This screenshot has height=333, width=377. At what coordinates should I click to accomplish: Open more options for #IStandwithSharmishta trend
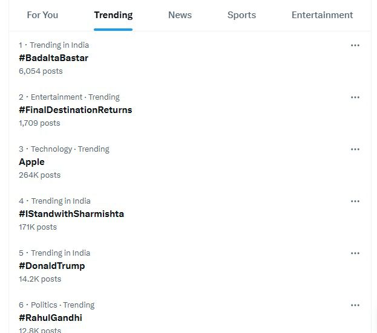pos(355,201)
